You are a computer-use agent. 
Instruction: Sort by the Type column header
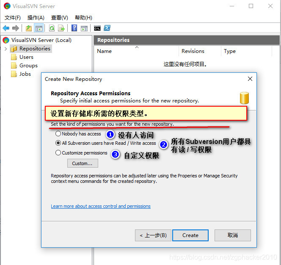tap(246, 51)
